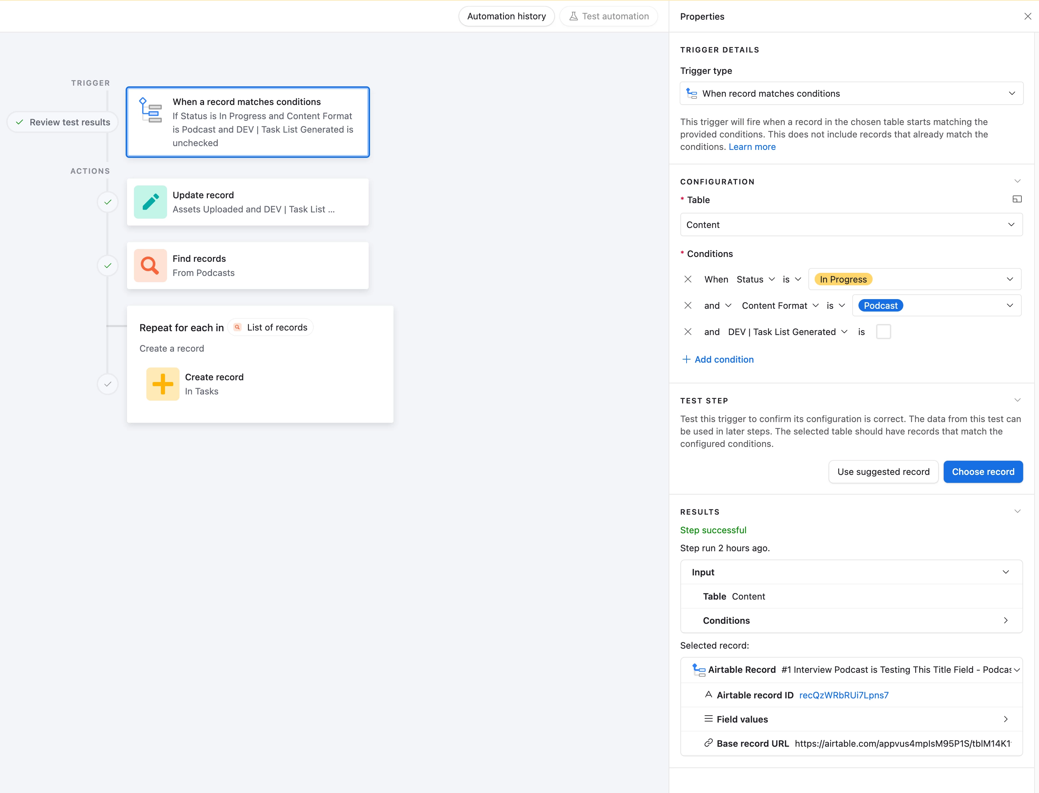
Task: Toggle the DEV Task List Generated checkbox
Action: pyautogui.click(x=883, y=332)
